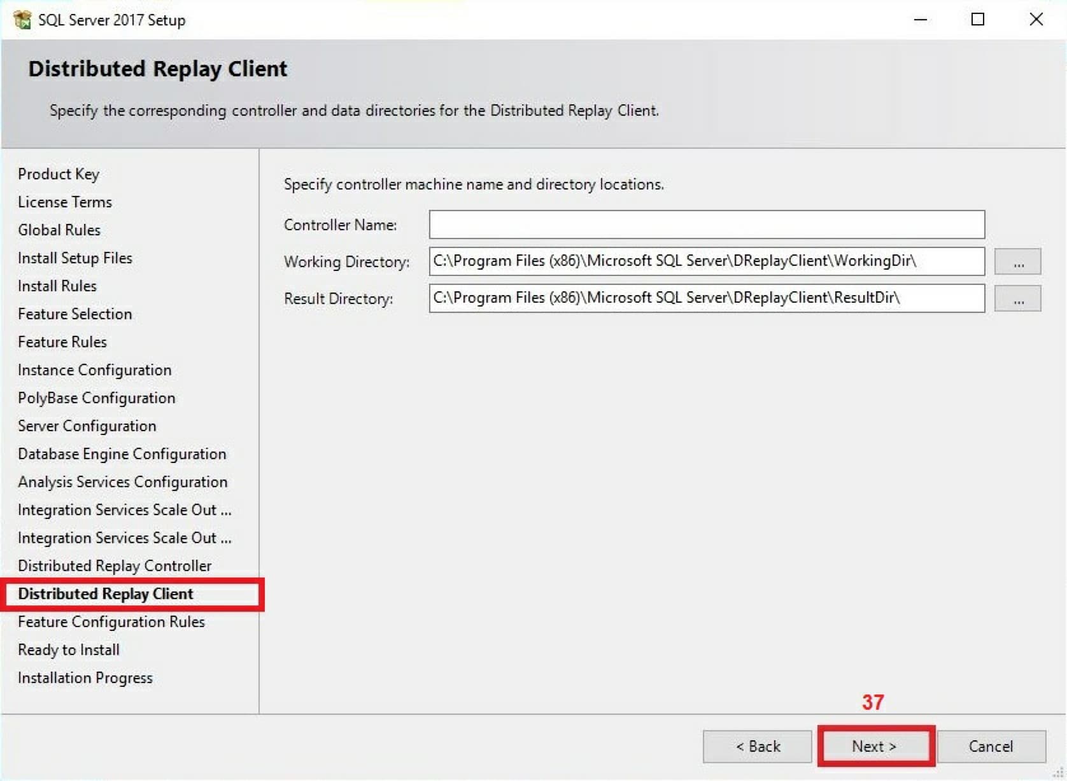Go back with the Back button
1067x781 pixels.
click(758, 746)
